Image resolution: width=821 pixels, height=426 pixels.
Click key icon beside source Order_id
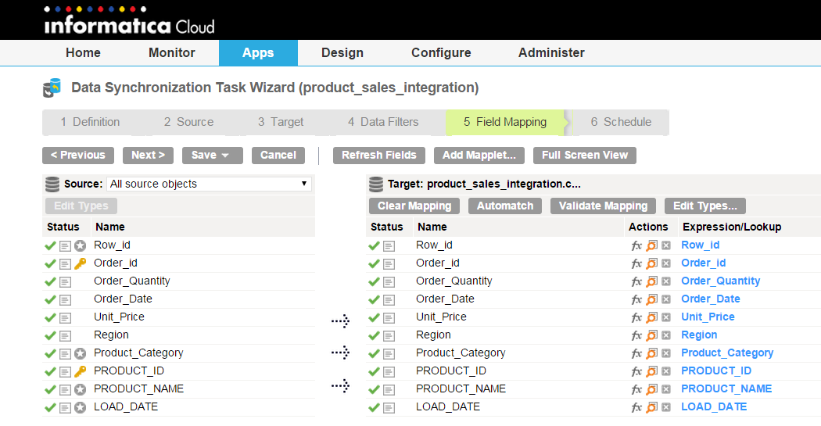point(80,263)
